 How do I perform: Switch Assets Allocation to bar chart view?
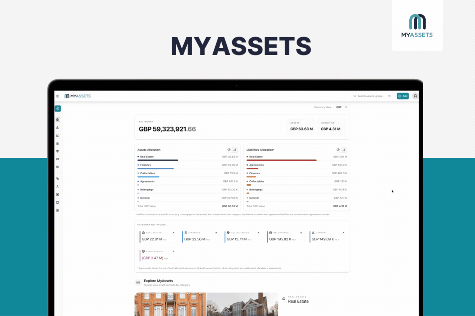[x=235, y=150]
